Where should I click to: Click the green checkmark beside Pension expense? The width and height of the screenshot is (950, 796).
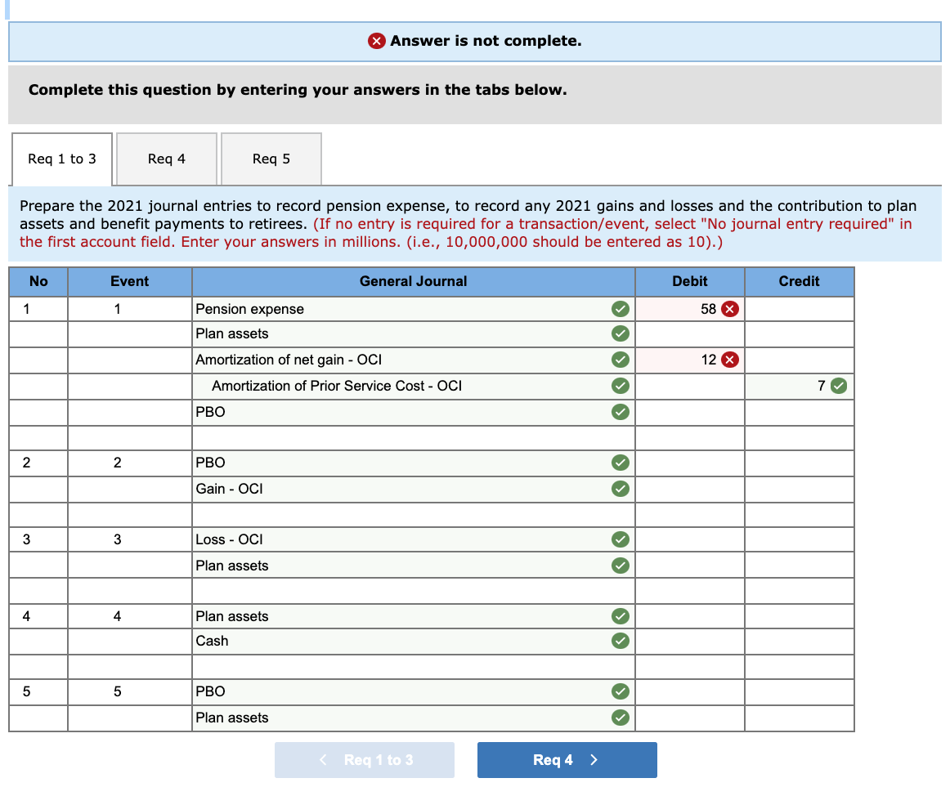[620, 309]
